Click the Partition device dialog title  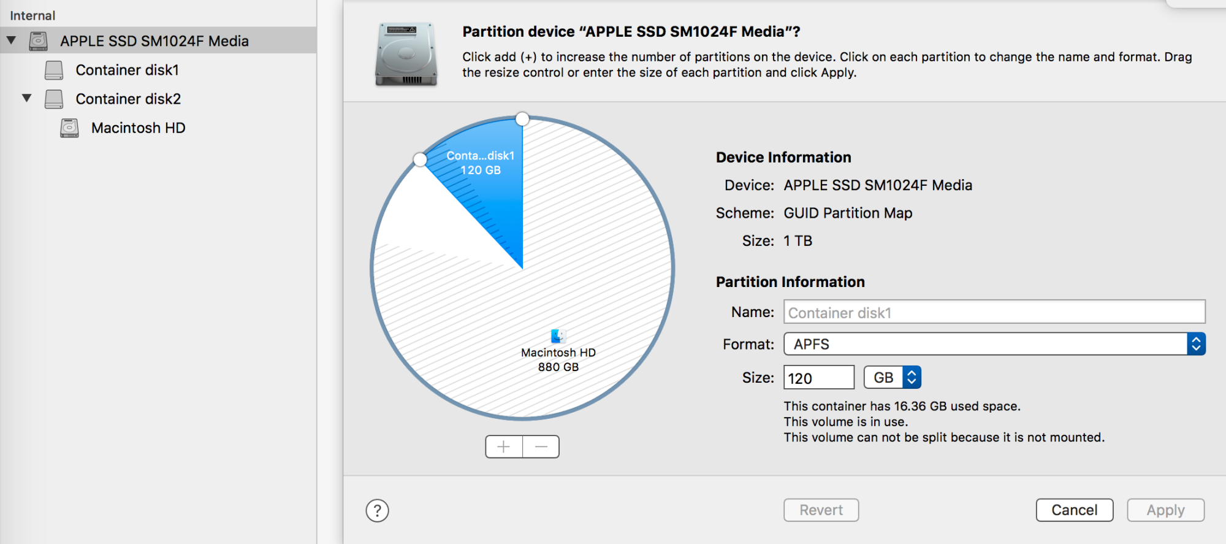631,31
